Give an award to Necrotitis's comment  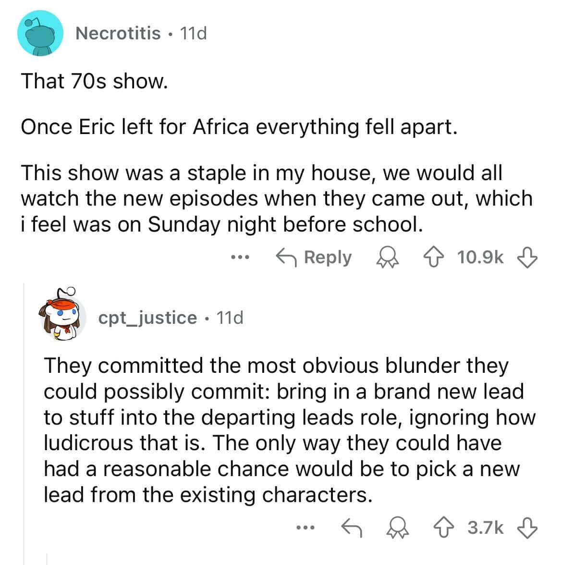[387, 258]
